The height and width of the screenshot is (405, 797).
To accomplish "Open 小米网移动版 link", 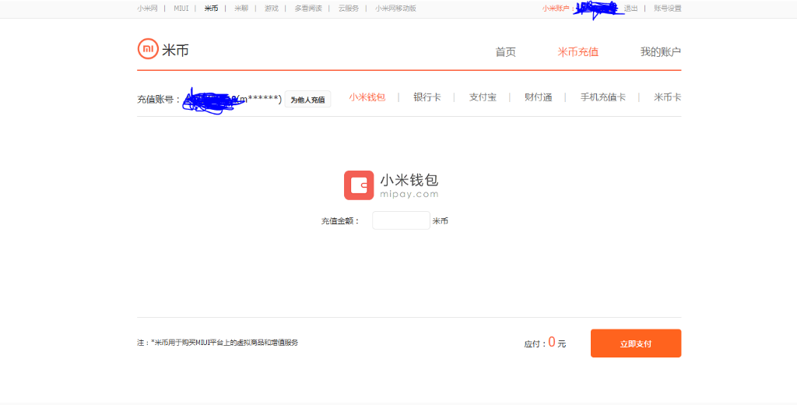I will 395,9.
